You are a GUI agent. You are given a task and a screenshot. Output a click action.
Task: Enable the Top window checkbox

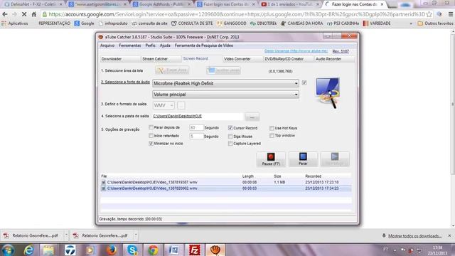tap(272, 136)
